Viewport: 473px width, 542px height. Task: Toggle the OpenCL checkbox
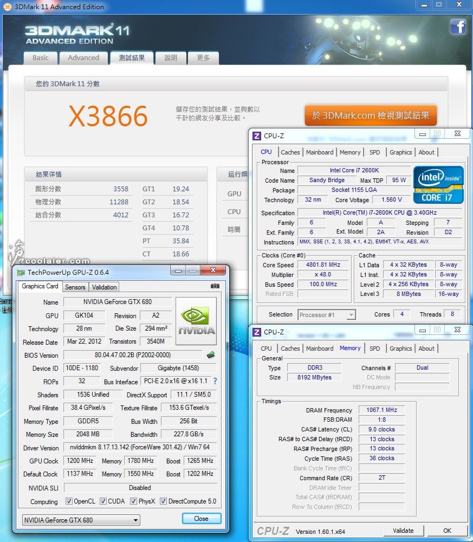69,501
